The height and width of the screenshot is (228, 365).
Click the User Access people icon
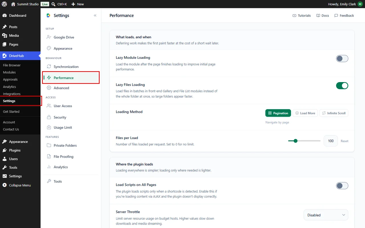coord(49,106)
